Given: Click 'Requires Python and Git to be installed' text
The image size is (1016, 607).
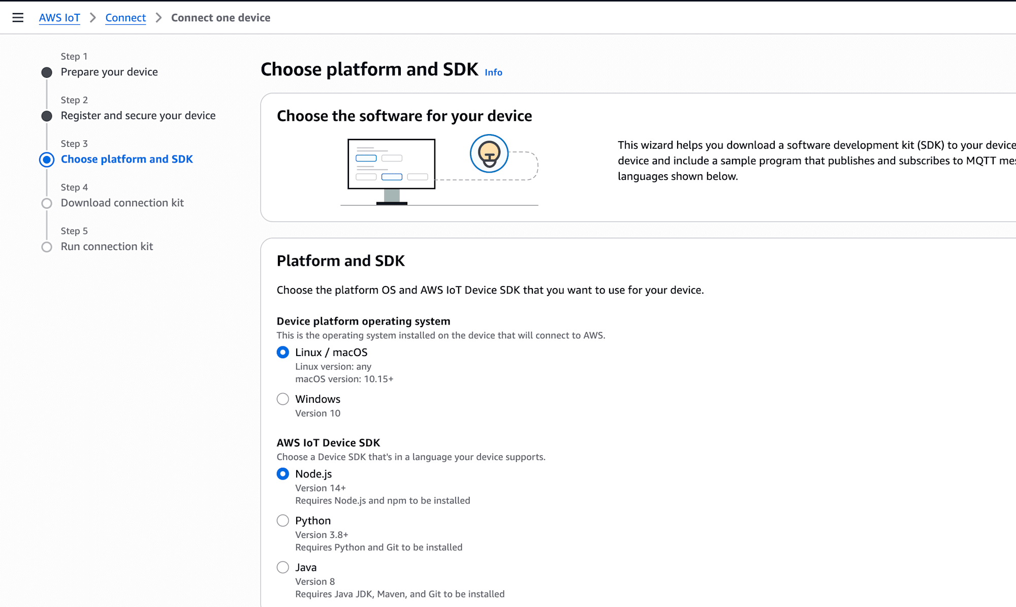Looking at the screenshot, I should pos(379,548).
